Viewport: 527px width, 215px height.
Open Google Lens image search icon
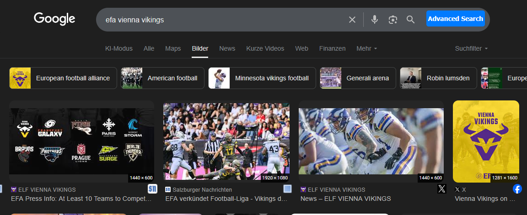pyautogui.click(x=393, y=20)
